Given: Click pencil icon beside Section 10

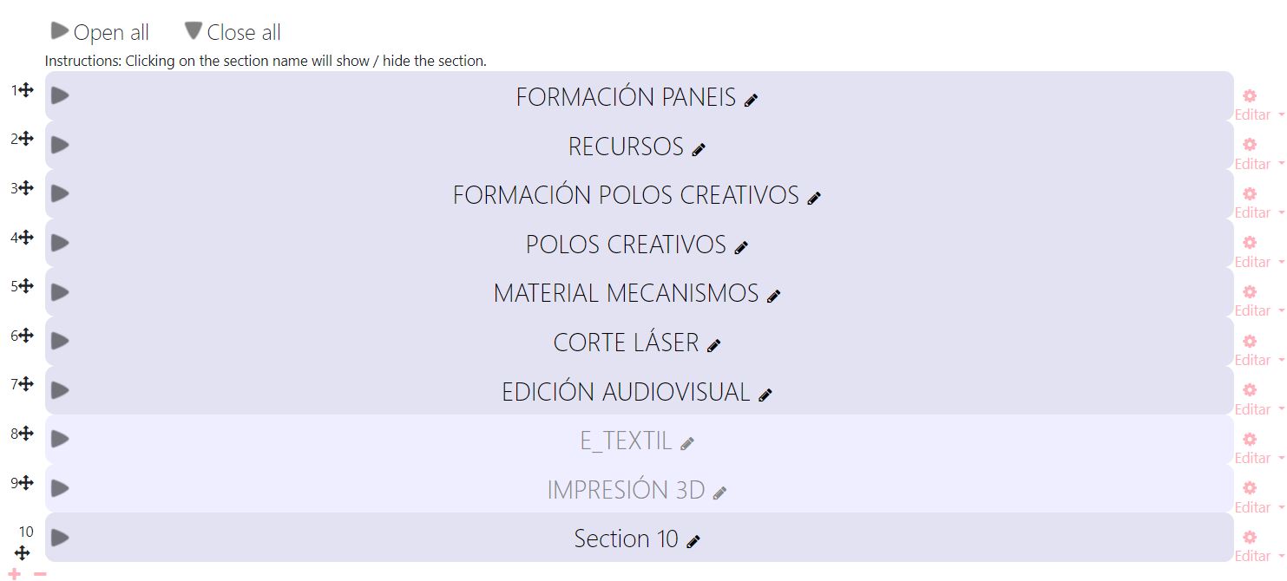Looking at the screenshot, I should coord(693,542).
